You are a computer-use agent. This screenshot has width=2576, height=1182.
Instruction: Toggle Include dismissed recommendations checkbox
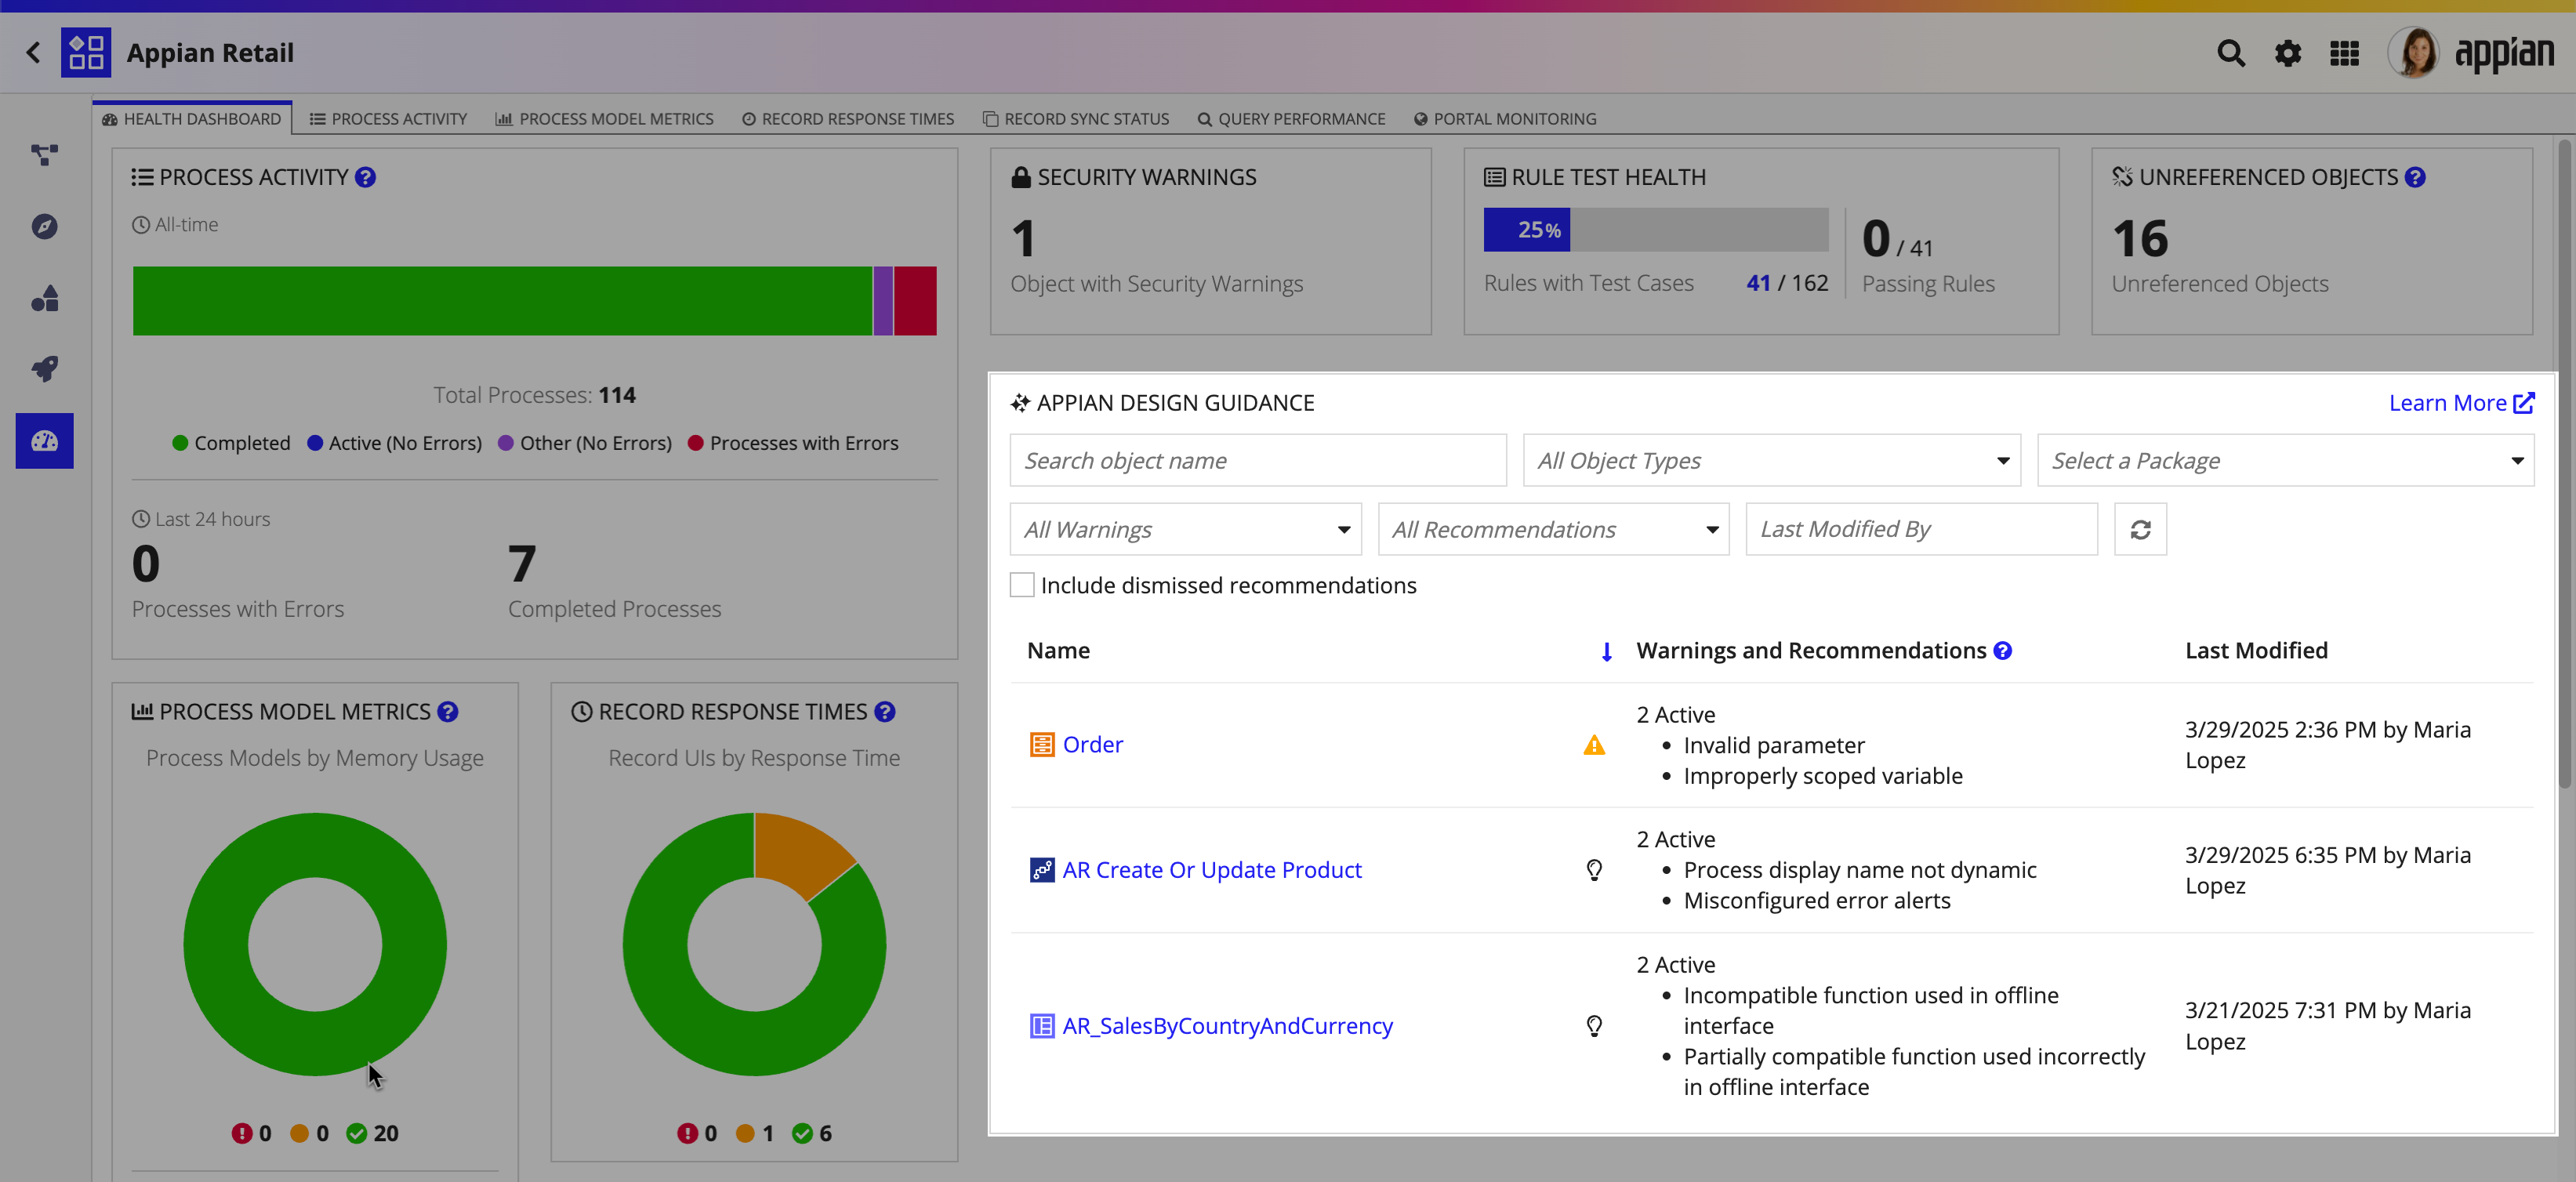pyautogui.click(x=1022, y=585)
